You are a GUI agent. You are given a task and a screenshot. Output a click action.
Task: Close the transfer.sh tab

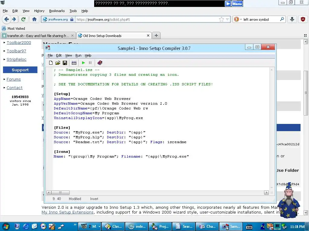click(x=72, y=35)
